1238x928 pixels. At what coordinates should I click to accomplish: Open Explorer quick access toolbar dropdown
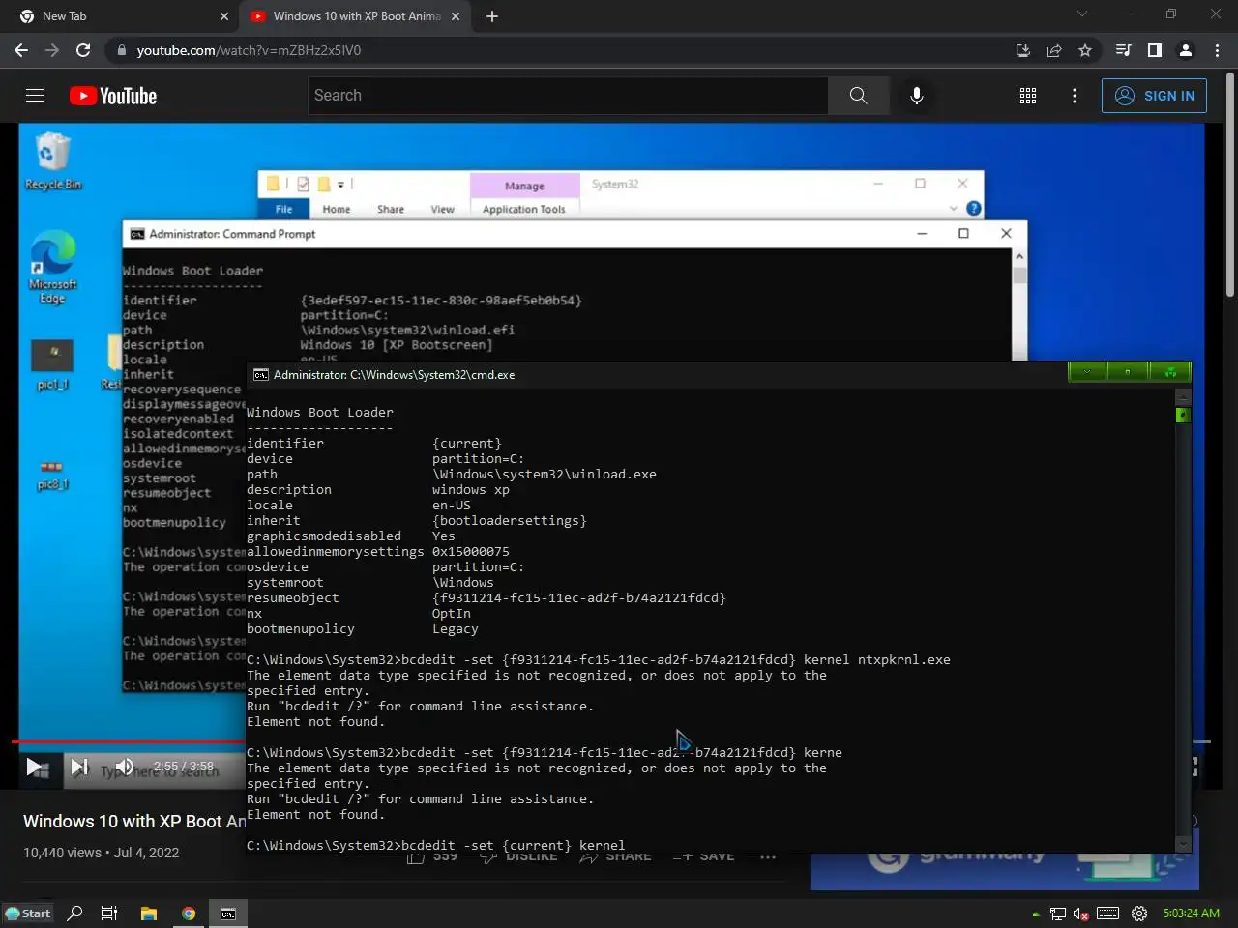point(341,184)
